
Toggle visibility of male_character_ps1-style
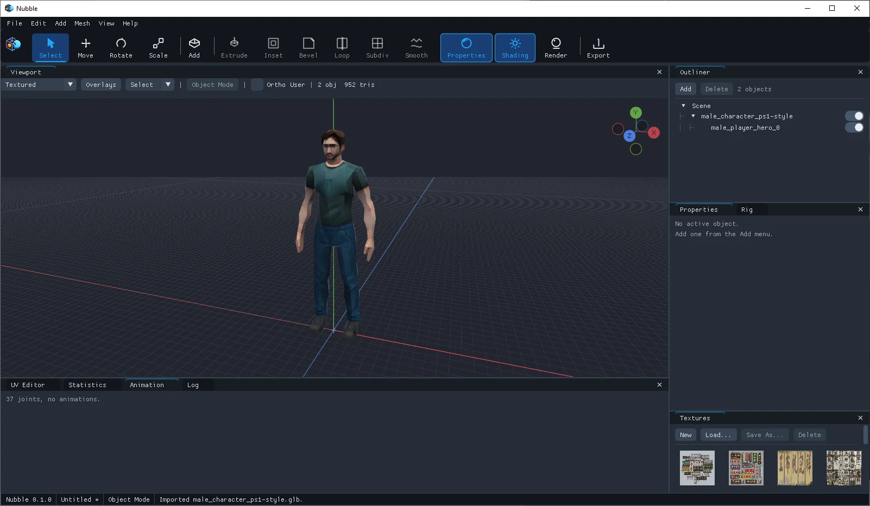(x=854, y=116)
